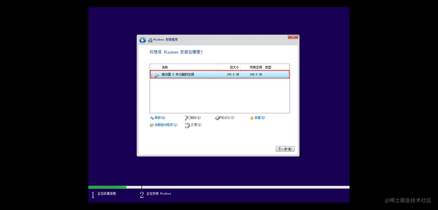Screen dimensions: 438x210
Task: Click the Refresh (刷新) icon
Action: coord(152,118)
